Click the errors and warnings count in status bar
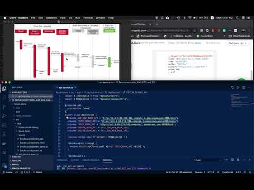This screenshot has width=254, height=190. coord(25,172)
